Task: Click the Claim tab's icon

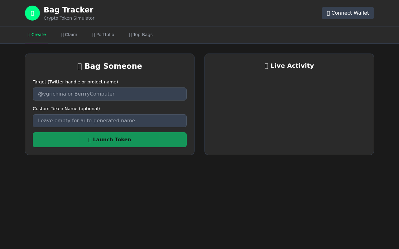Action: tap(62, 35)
